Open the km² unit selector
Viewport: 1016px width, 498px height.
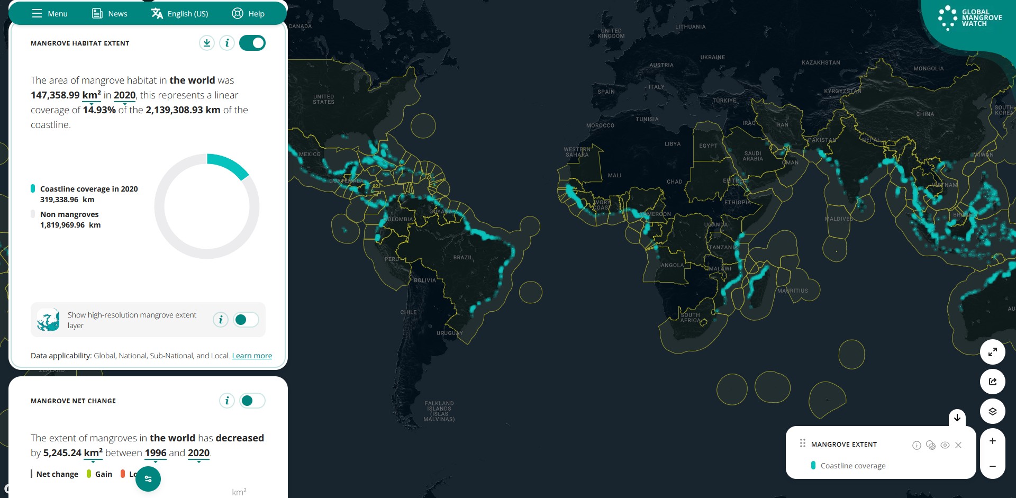91,95
